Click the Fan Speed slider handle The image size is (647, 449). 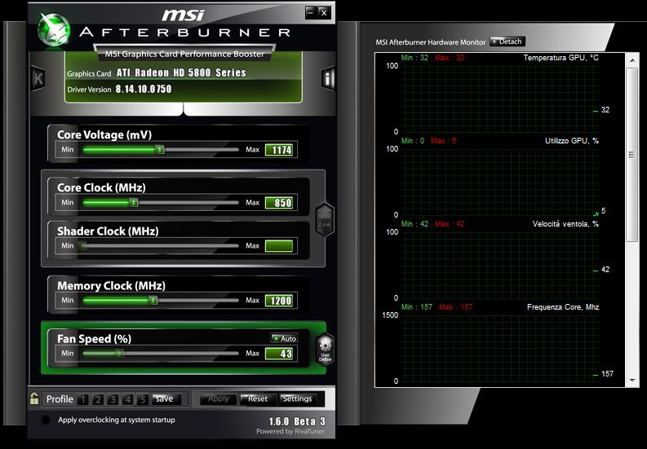[119, 354]
